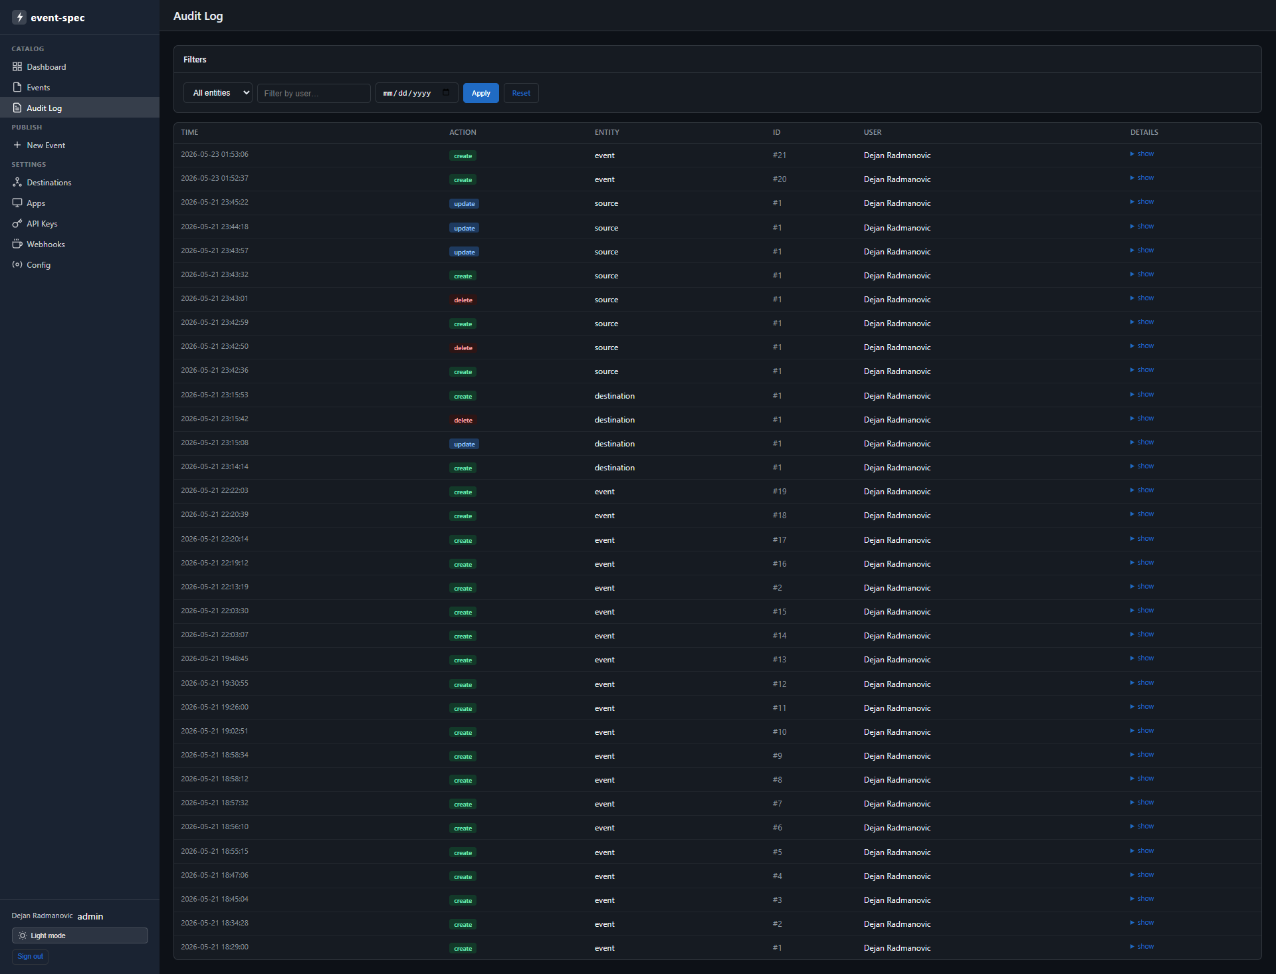Click the ID #12 cell
This screenshot has height=974, width=1276.
click(780, 684)
